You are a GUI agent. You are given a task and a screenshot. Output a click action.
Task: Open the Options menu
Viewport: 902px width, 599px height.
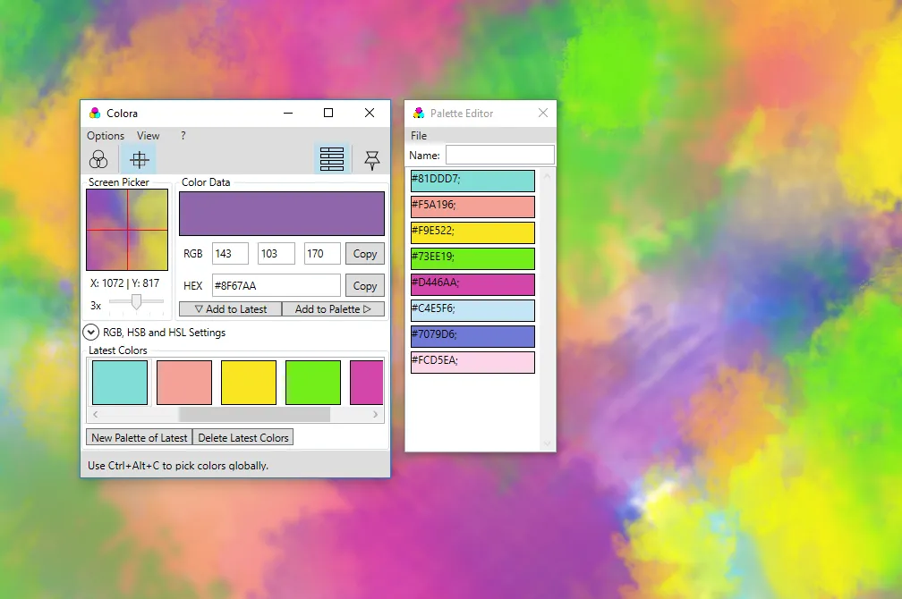pos(105,136)
